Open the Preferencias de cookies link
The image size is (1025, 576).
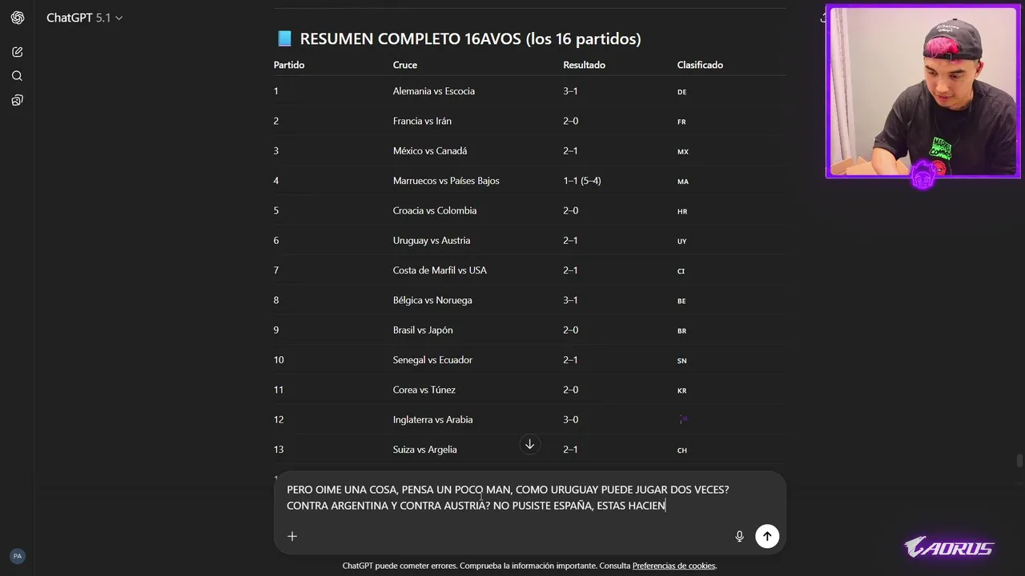pos(673,566)
